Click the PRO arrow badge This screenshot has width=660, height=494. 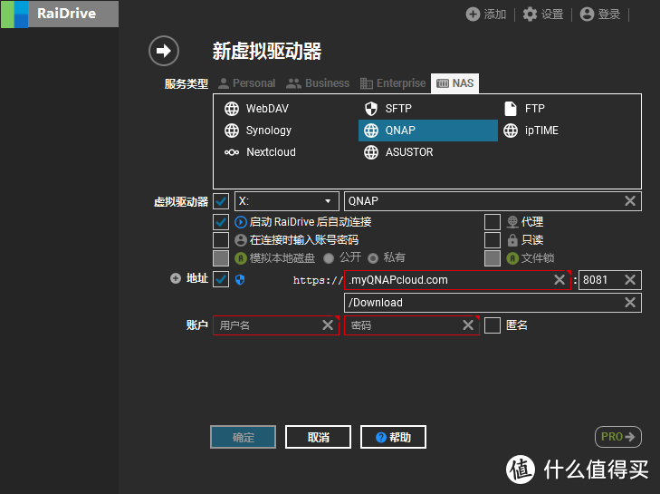(x=618, y=437)
